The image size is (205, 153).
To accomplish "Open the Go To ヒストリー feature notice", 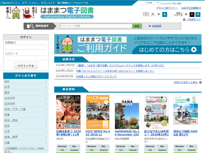I will (115, 71).
